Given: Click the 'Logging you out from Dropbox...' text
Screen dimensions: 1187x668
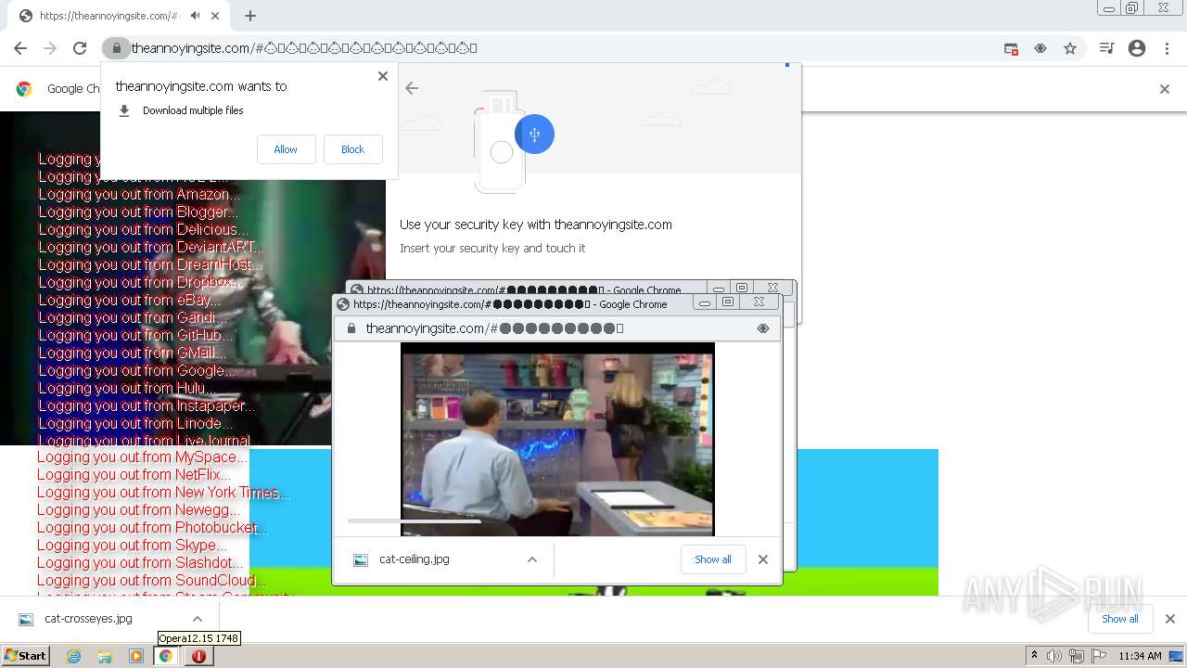Looking at the screenshot, I should click(140, 282).
